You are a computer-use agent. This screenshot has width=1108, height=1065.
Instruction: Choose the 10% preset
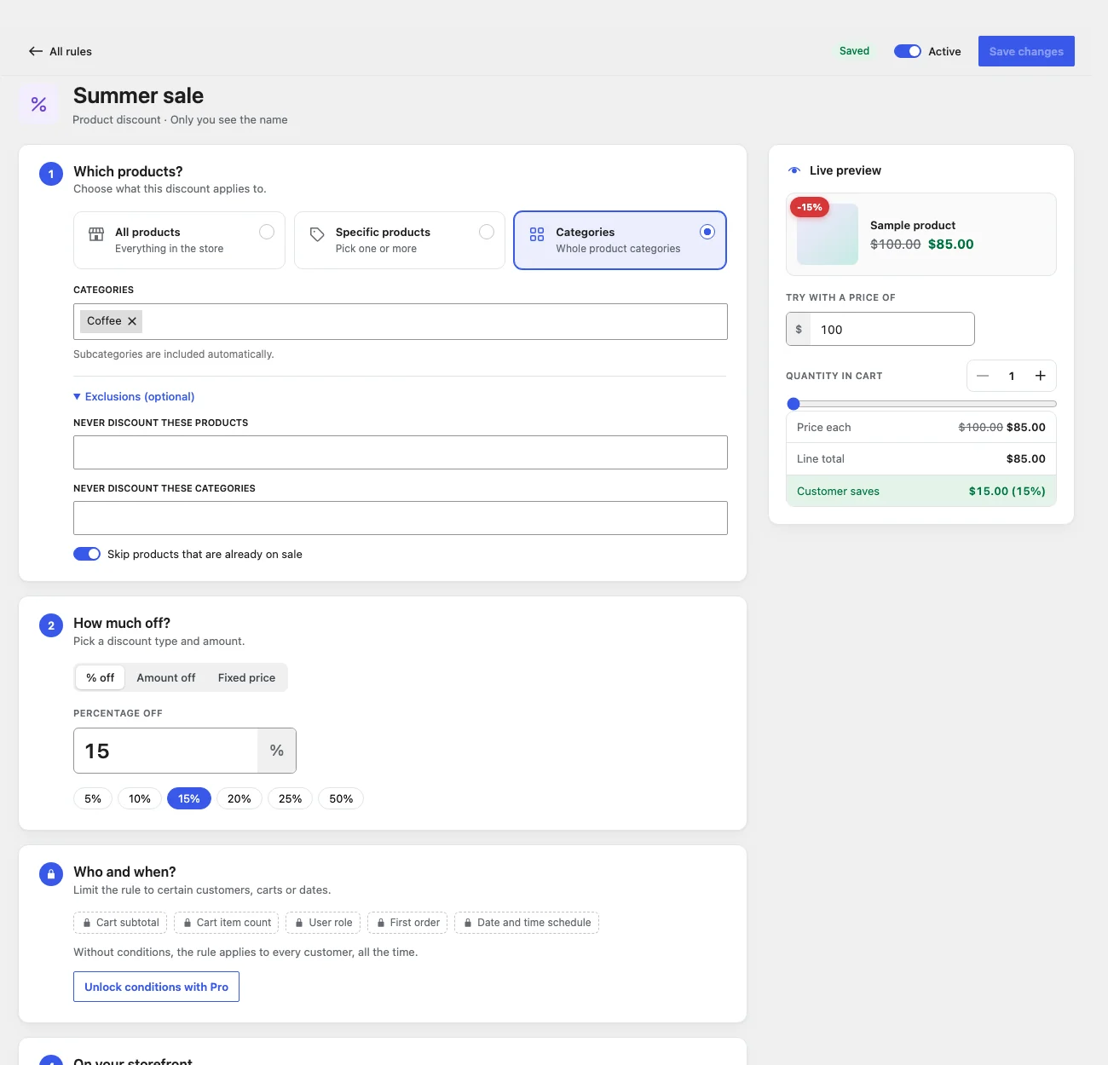pyautogui.click(x=140, y=798)
